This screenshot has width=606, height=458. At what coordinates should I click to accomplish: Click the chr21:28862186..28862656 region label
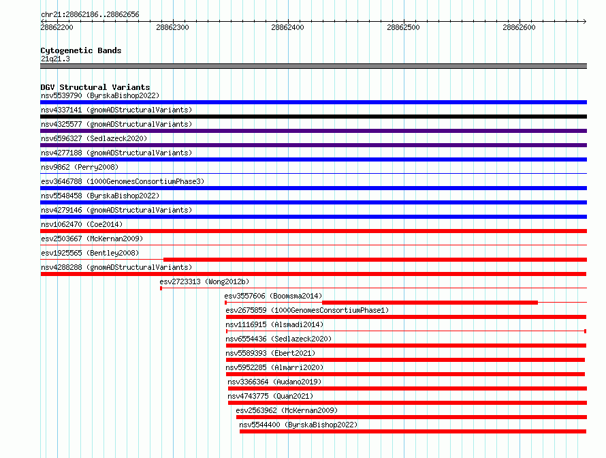tap(90, 15)
